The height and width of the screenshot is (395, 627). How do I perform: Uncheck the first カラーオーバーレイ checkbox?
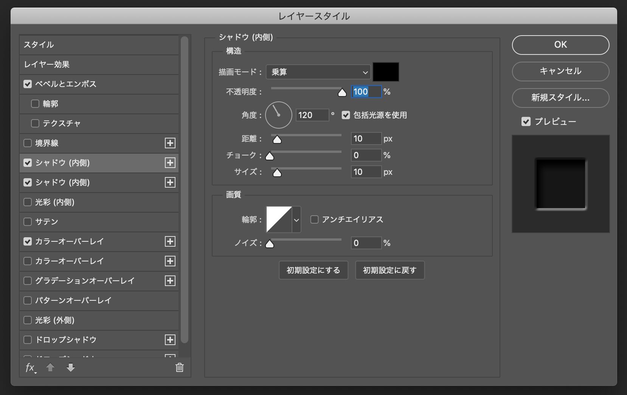click(28, 241)
